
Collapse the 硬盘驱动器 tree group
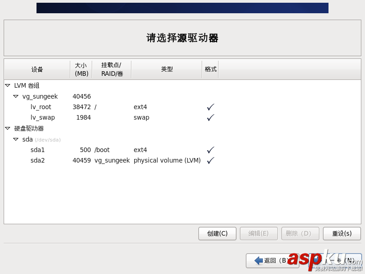7,128
